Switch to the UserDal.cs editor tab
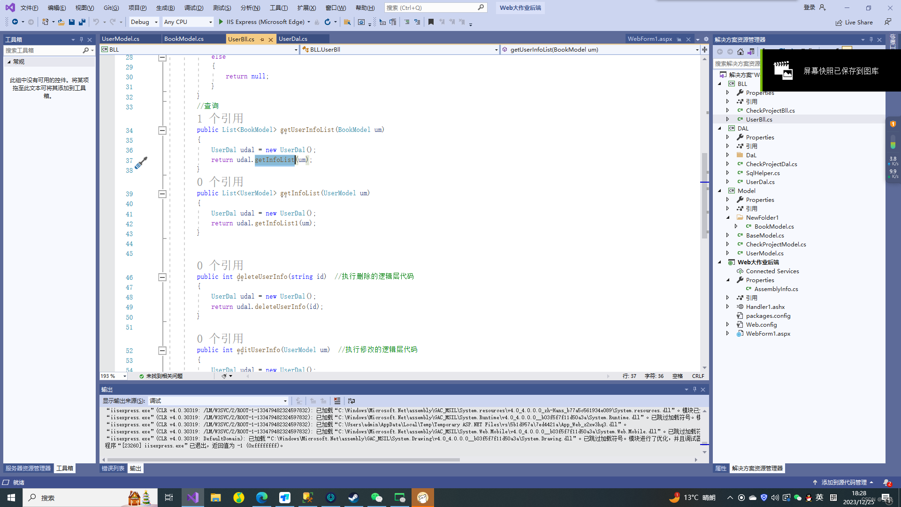The height and width of the screenshot is (507, 901). coord(293,39)
